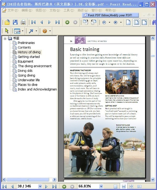
Task: Click the Save disk icon
Action: click(15, 22)
